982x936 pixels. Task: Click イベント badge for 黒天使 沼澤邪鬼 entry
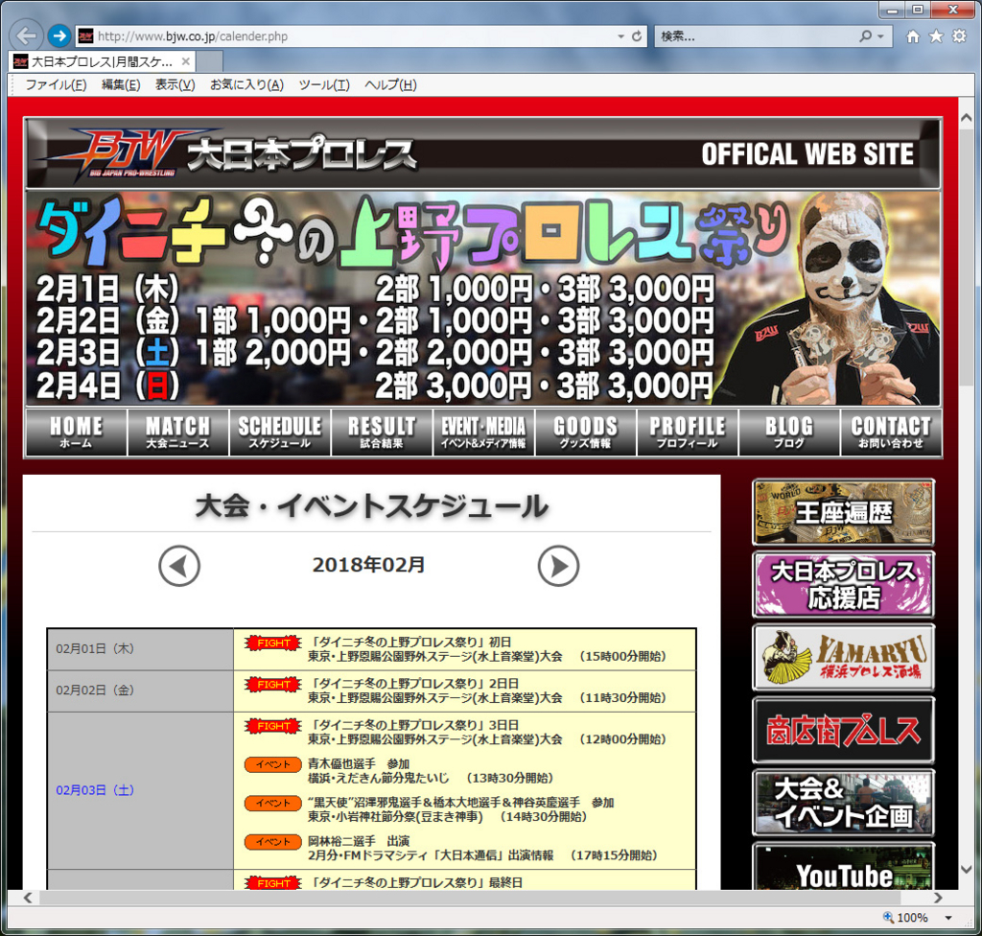pos(273,804)
